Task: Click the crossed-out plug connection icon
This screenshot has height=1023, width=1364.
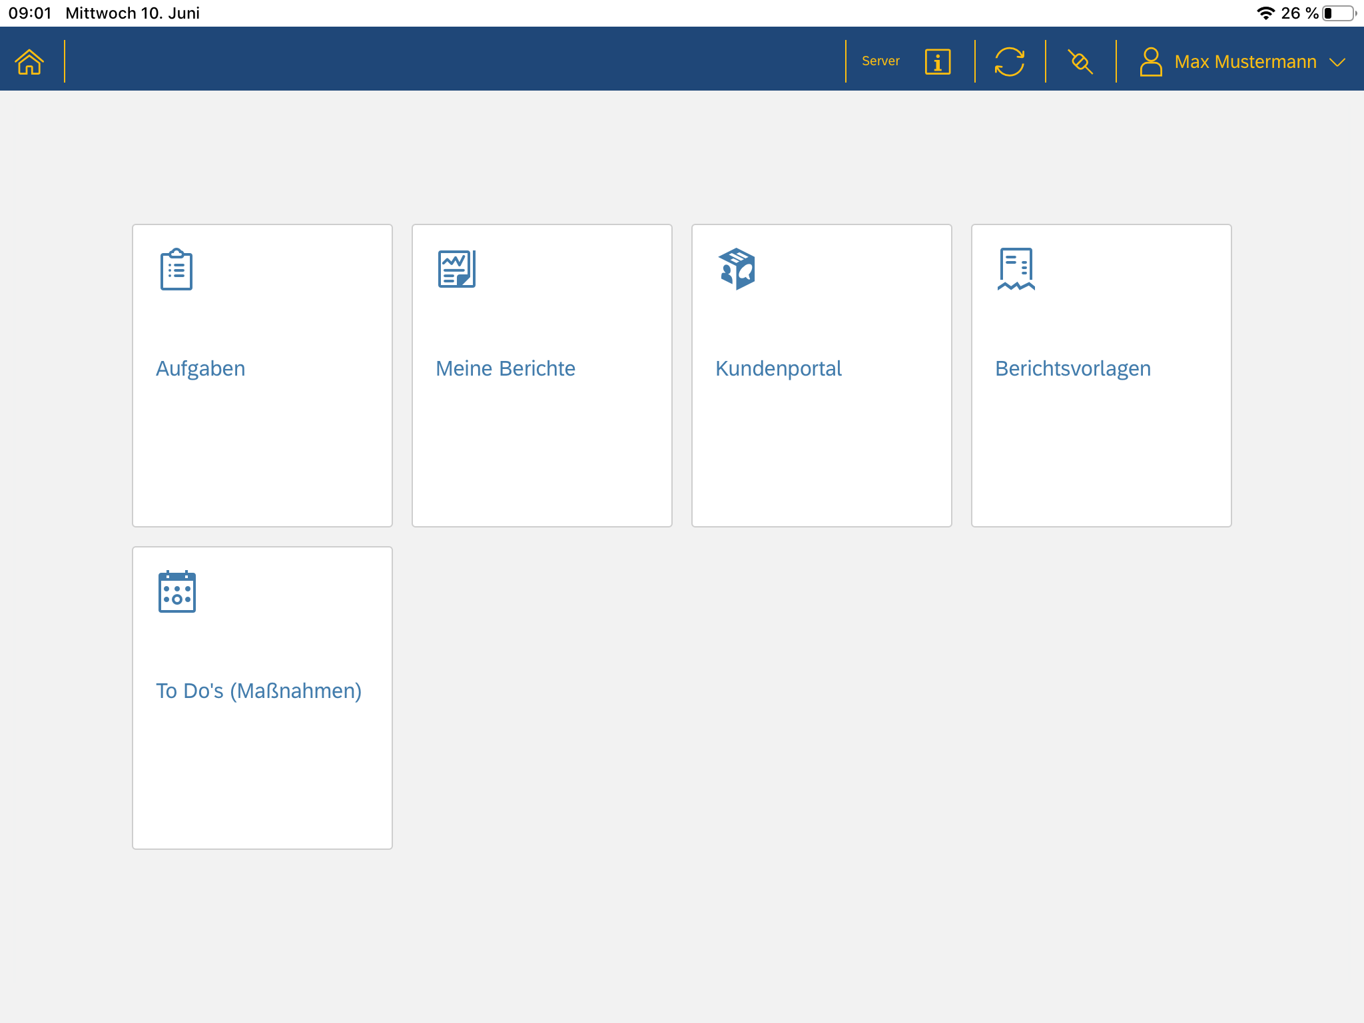Action: point(1080,62)
